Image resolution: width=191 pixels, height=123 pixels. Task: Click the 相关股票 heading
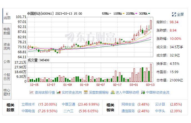pyautogui.click(x=10, y=107)
